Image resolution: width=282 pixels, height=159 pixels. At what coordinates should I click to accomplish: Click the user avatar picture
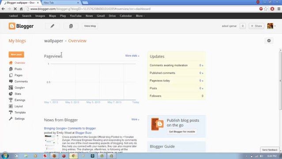270,26
